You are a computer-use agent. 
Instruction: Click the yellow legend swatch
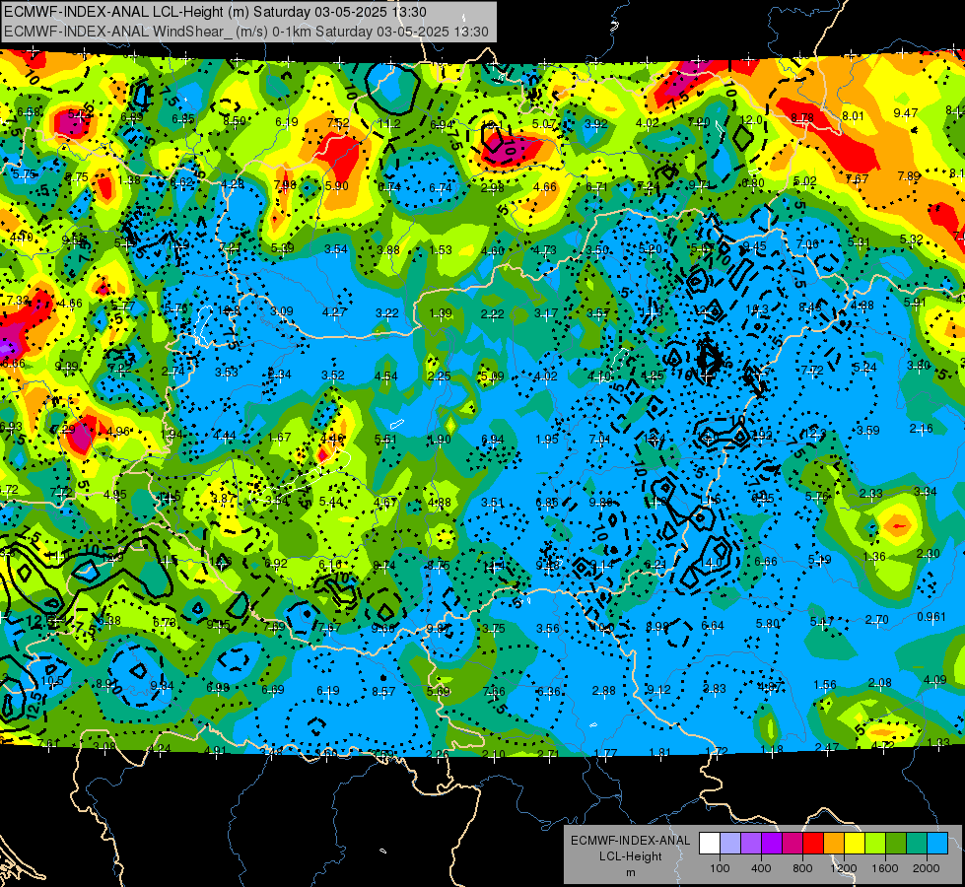(855, 844)
